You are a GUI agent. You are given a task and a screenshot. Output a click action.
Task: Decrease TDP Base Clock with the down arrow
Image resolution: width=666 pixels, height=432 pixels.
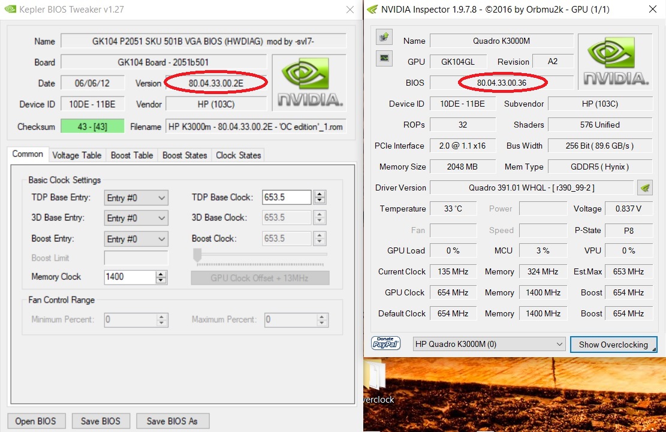320,201
